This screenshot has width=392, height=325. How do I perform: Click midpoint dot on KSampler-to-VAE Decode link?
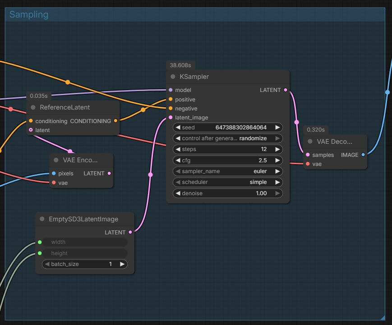(x=296, y=122)
